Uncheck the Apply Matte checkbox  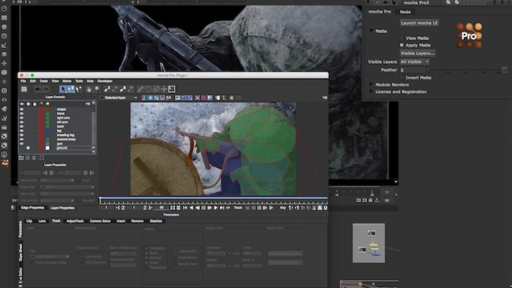click(402, 45)
